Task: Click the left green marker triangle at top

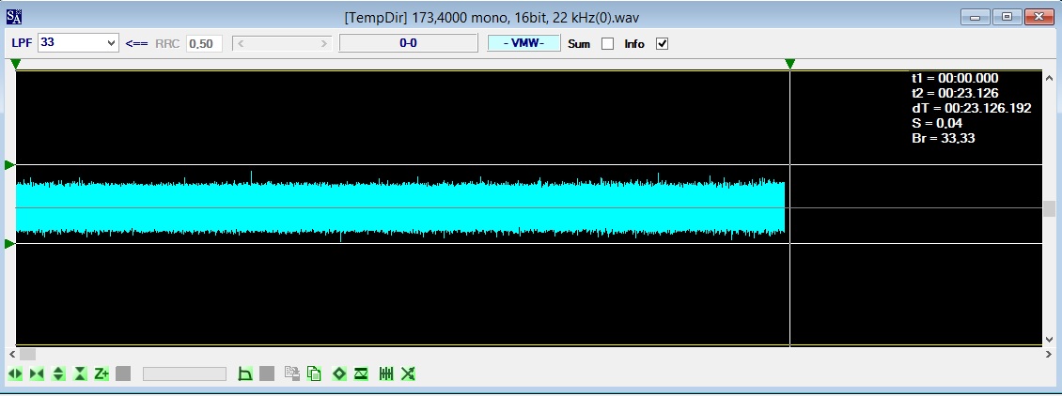Action: 16,64
